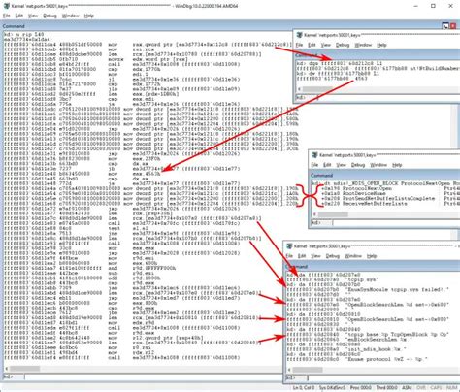This screenshot has height=392, width=460.
Task: Click the kd> input in NDIS_OPEN_BLOCK window
Action: coord(395,222)
